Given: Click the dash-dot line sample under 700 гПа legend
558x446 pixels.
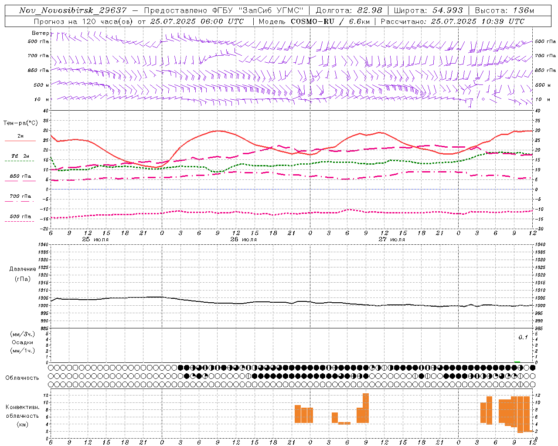Looking at the screenshot, I should [x=20, y=201].
